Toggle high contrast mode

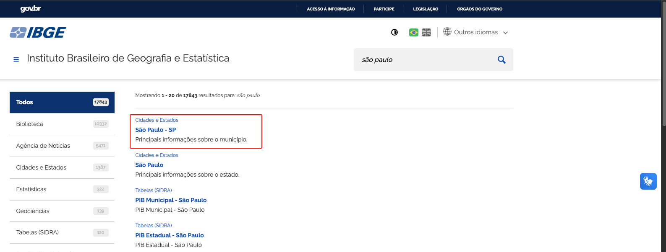coord(394,32)
